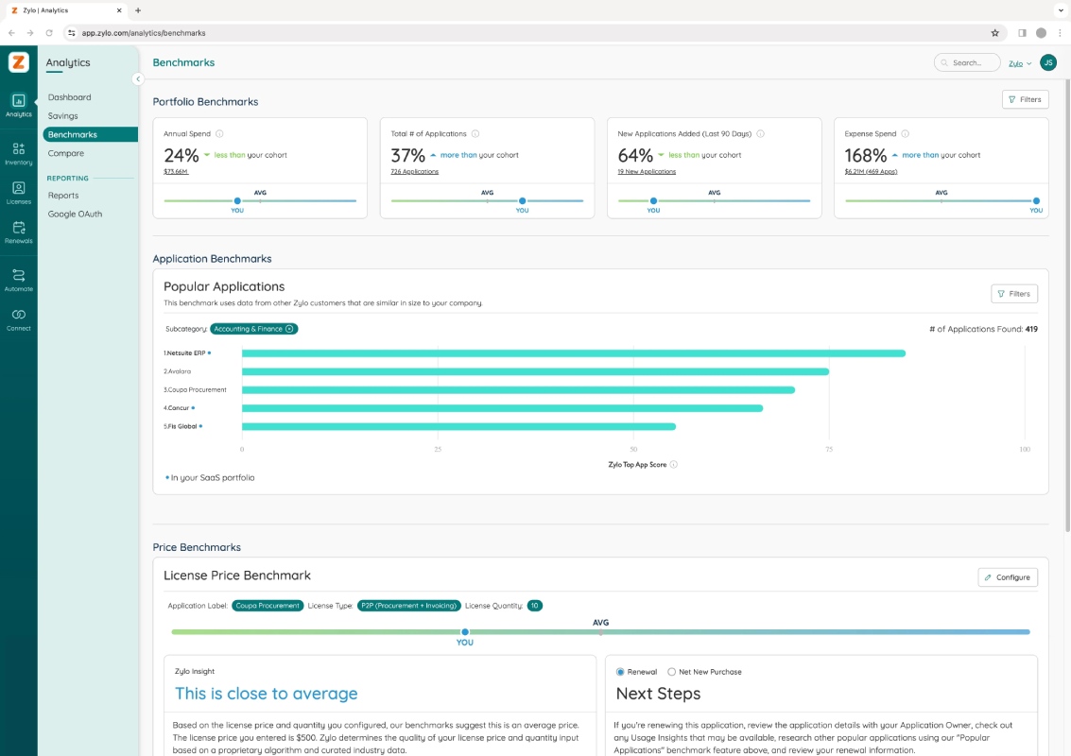This screenshot has height=756, width=1071.
Task: Click JS user avatar
Action: [1047, 62]
